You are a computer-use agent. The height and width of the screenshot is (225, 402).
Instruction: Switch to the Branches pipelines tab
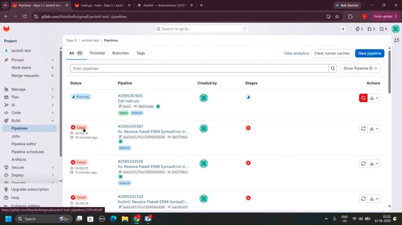(121, 53)
